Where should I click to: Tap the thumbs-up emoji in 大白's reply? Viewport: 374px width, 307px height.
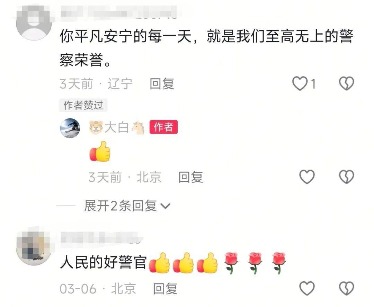[100, 152]
